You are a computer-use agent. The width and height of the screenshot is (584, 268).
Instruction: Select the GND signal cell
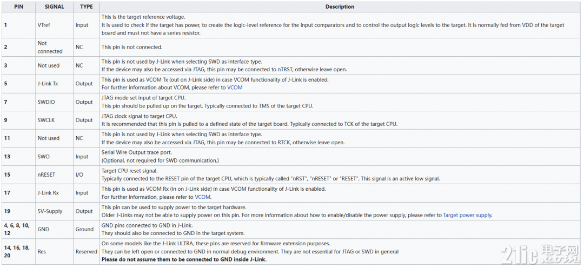[x=55, y=230]
